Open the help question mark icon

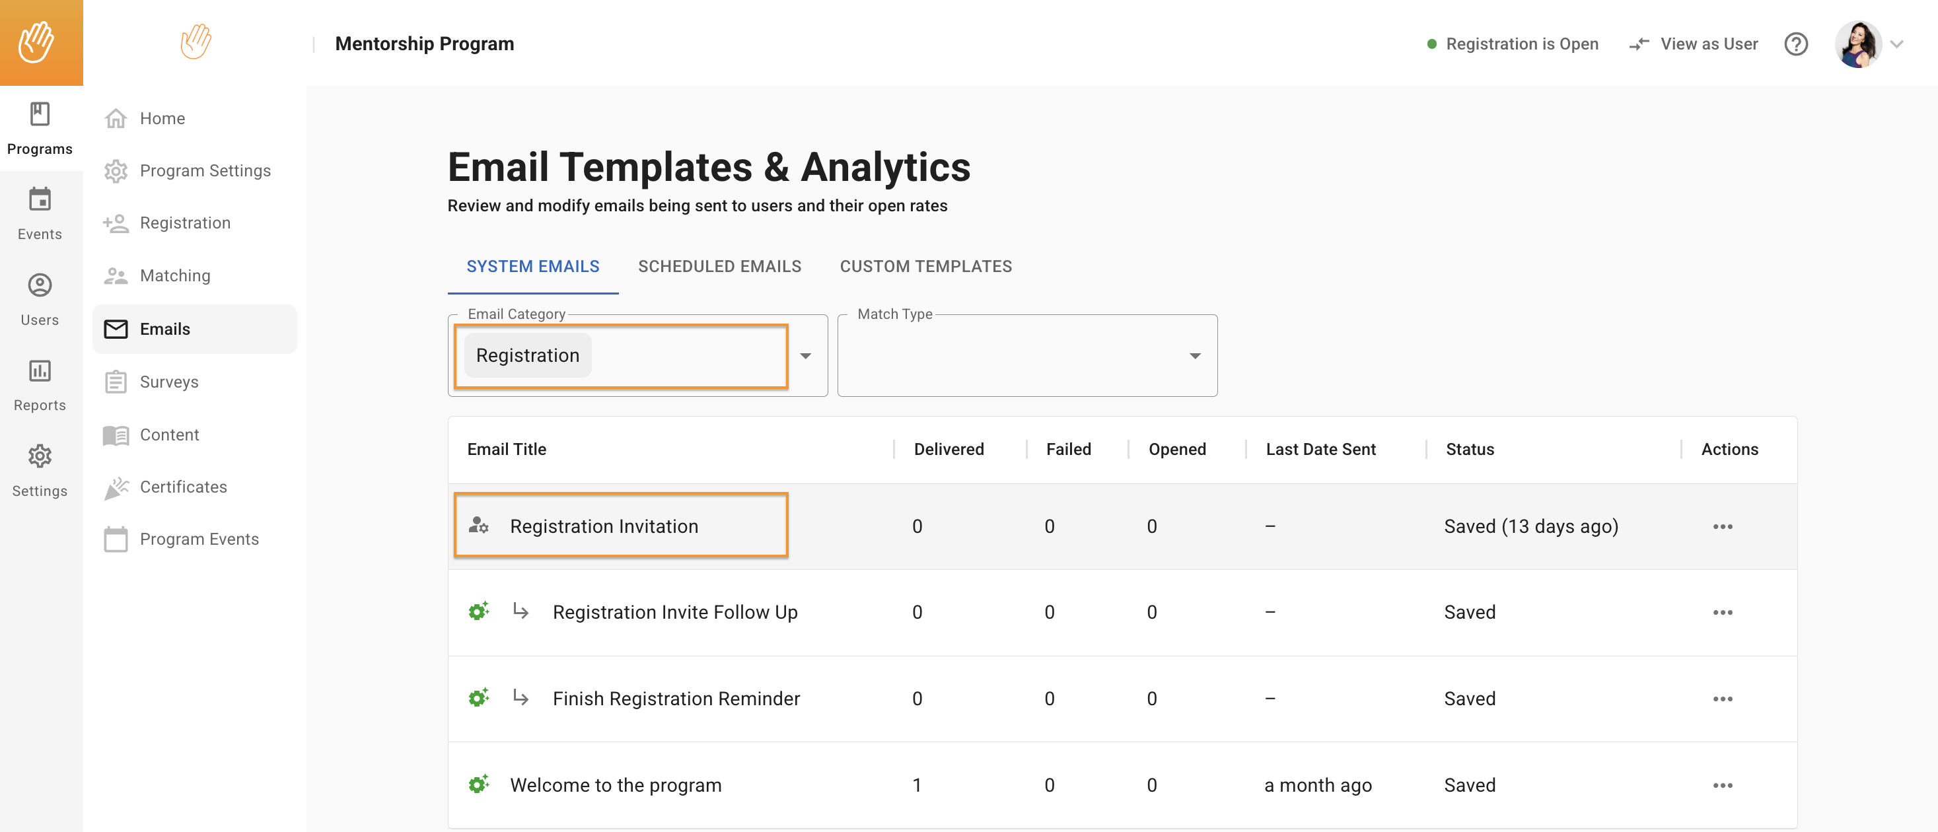[1796, 44]
